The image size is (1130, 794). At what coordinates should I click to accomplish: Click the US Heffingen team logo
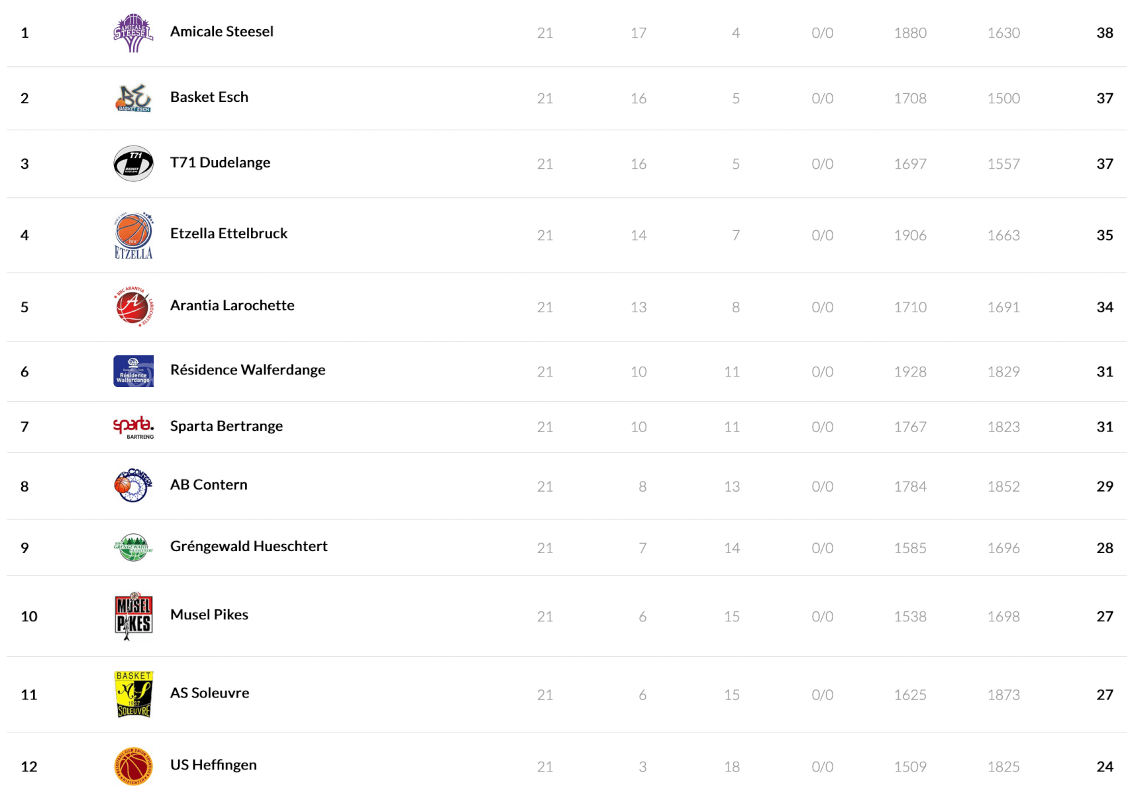click(x=133, y=766)
